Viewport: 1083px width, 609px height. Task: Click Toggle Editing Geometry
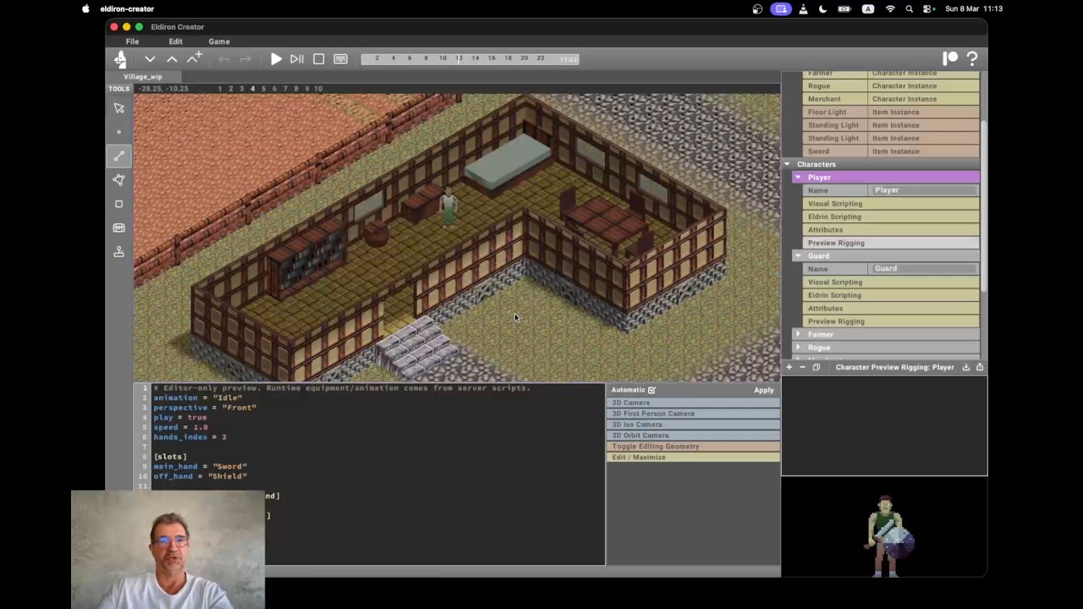pos(694,447)
